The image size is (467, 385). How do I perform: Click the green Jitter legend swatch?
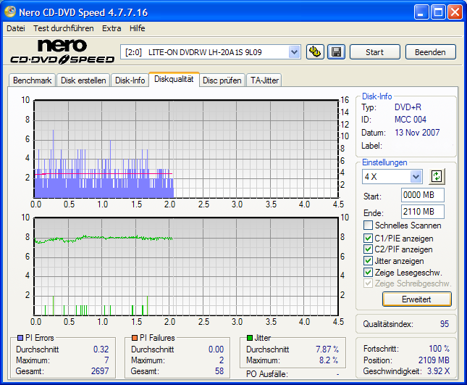(250, 338)
